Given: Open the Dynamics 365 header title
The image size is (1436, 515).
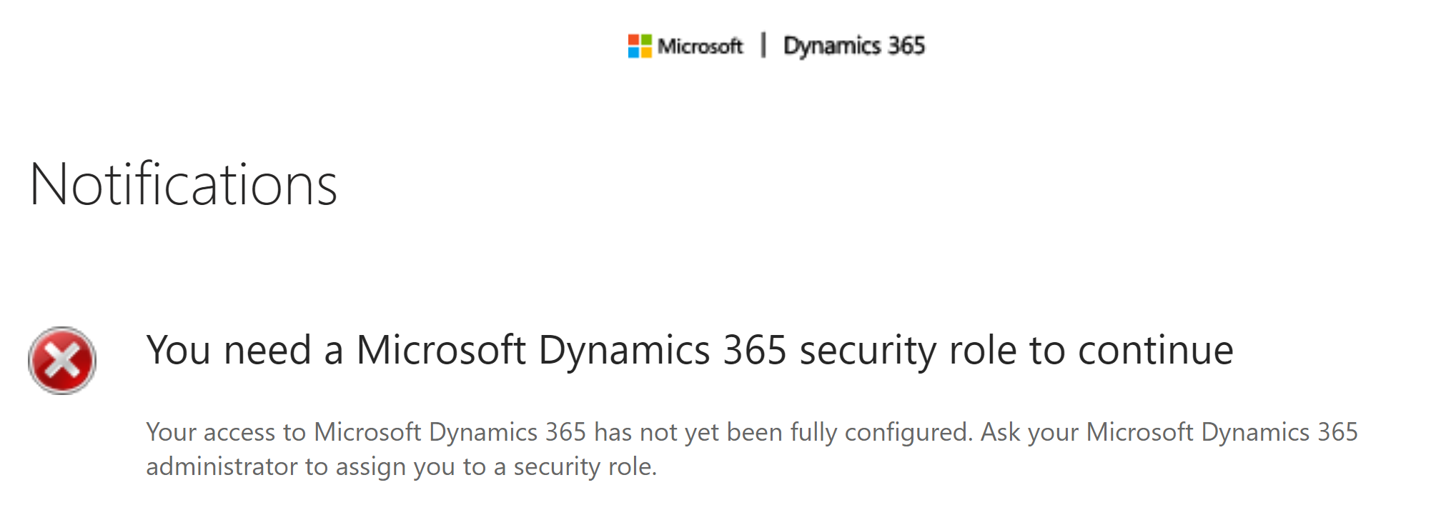Looking at the screenshot, I should click(x=854, y=46).
